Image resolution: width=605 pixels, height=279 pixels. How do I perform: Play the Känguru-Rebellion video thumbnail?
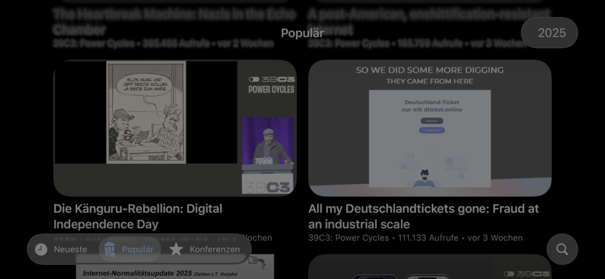(174, 127)
